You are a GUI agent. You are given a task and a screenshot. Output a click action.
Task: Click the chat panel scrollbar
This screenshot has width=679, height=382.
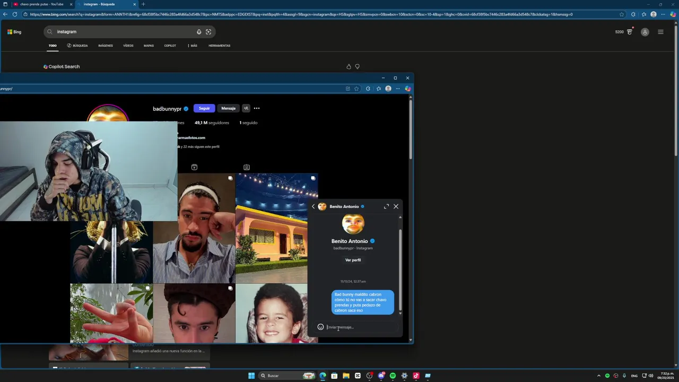tap(400, 271)
